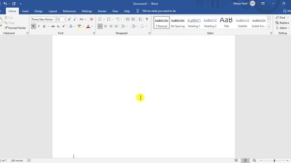Click the Numbering list icon
This screenshot has width=291, height=163.
pyautogui.click(x=109, y=19)
